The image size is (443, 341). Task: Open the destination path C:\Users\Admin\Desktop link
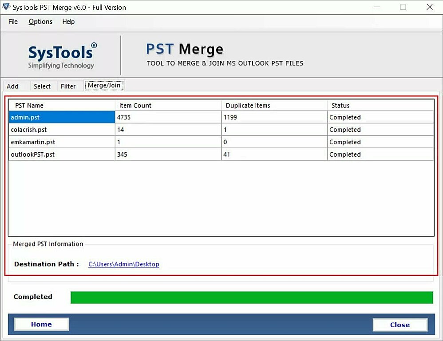pos(123,264)
